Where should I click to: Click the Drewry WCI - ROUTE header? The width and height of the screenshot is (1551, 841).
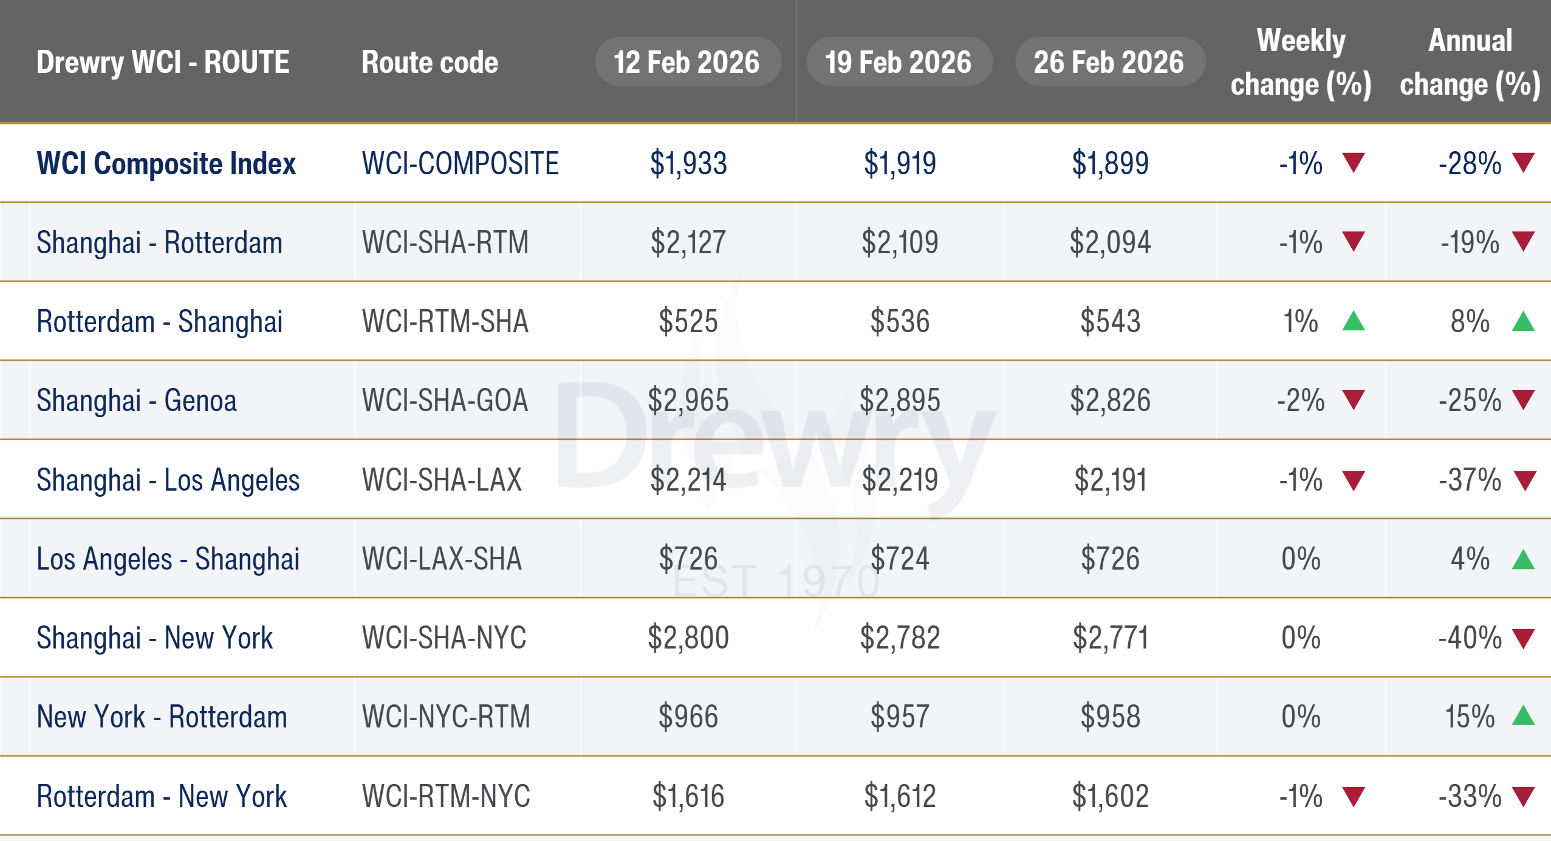click(163, 62)
